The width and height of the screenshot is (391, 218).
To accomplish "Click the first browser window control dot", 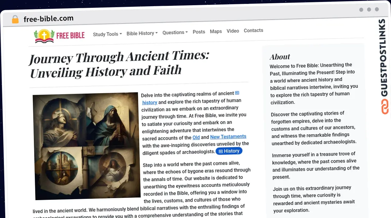I will click(x=361, y=10).
